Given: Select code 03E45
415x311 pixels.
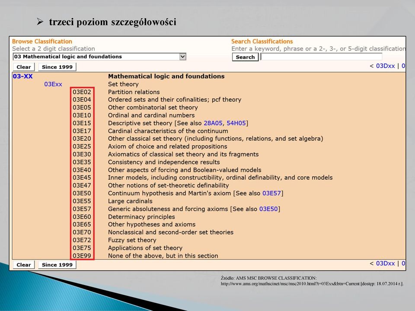Looking at the screenshot, I should (x=82, y=178).
